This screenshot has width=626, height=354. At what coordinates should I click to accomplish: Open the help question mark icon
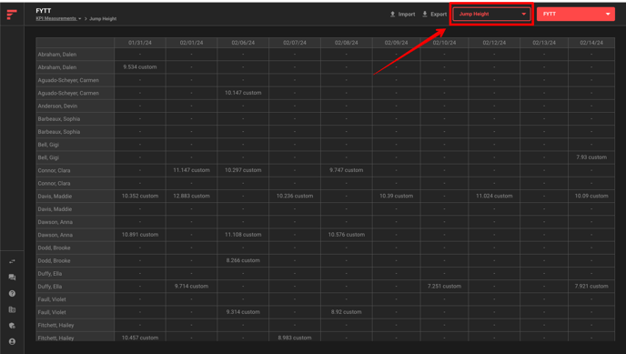[x=12, y=293]
